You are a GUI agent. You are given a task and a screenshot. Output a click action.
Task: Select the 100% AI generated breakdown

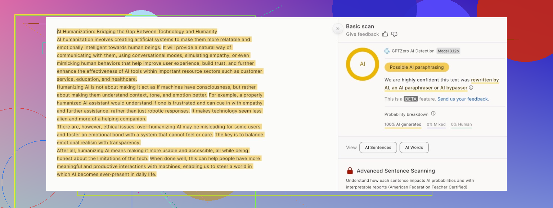pyautogui.click(x=403, y=125)
